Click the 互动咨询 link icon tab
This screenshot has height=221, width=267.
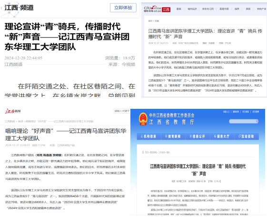click(246, 136)
